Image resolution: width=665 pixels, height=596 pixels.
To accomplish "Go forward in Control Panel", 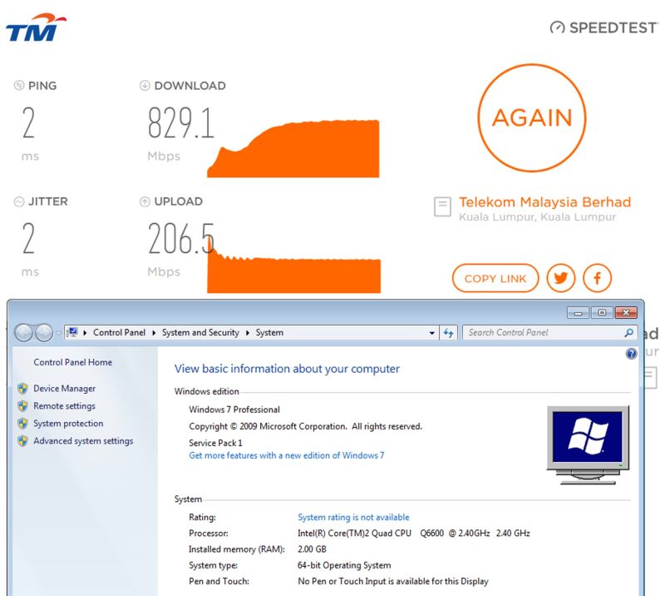I will click(x=44, y=332).
